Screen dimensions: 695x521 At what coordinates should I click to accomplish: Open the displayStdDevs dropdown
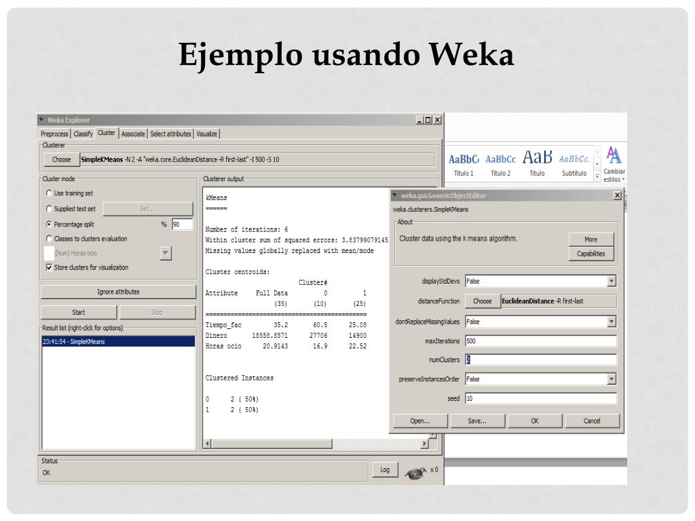coord(612,281)
